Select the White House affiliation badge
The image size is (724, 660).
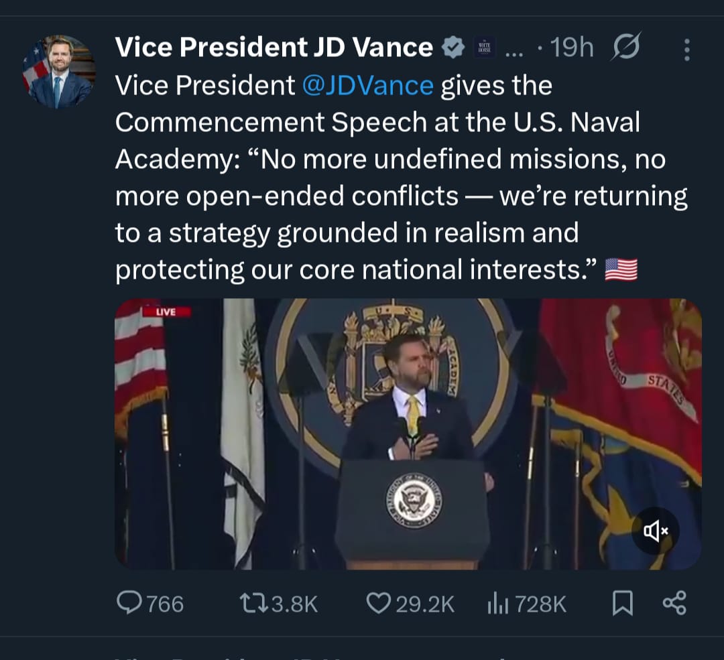(x=484, y=47)
